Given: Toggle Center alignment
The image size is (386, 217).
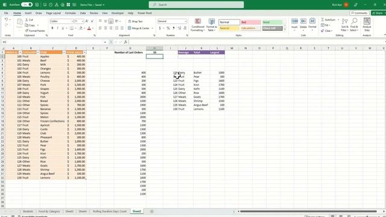Looking at the screenshot, I should point(106,28).
